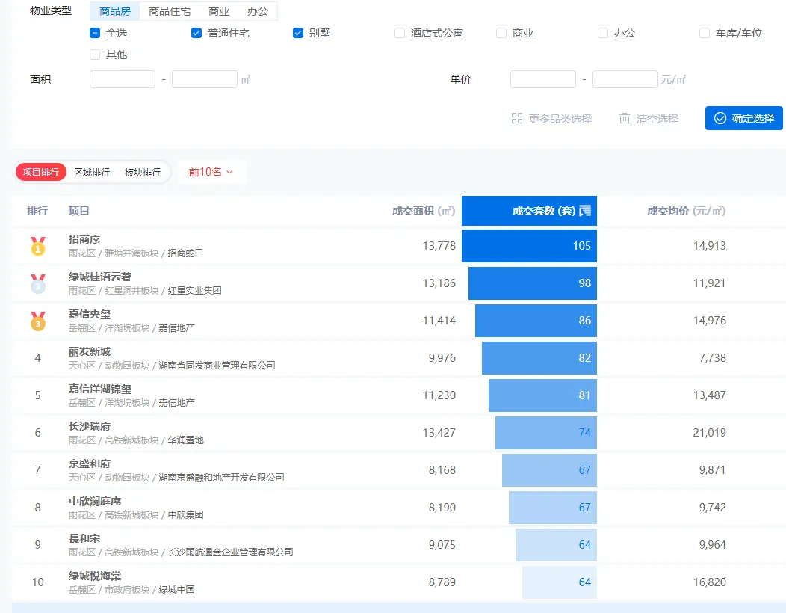Switch to the 商品住宅 tab
The height and width of the screenshot is (613, 786).
pyautogui.click(x=170, y=11)
